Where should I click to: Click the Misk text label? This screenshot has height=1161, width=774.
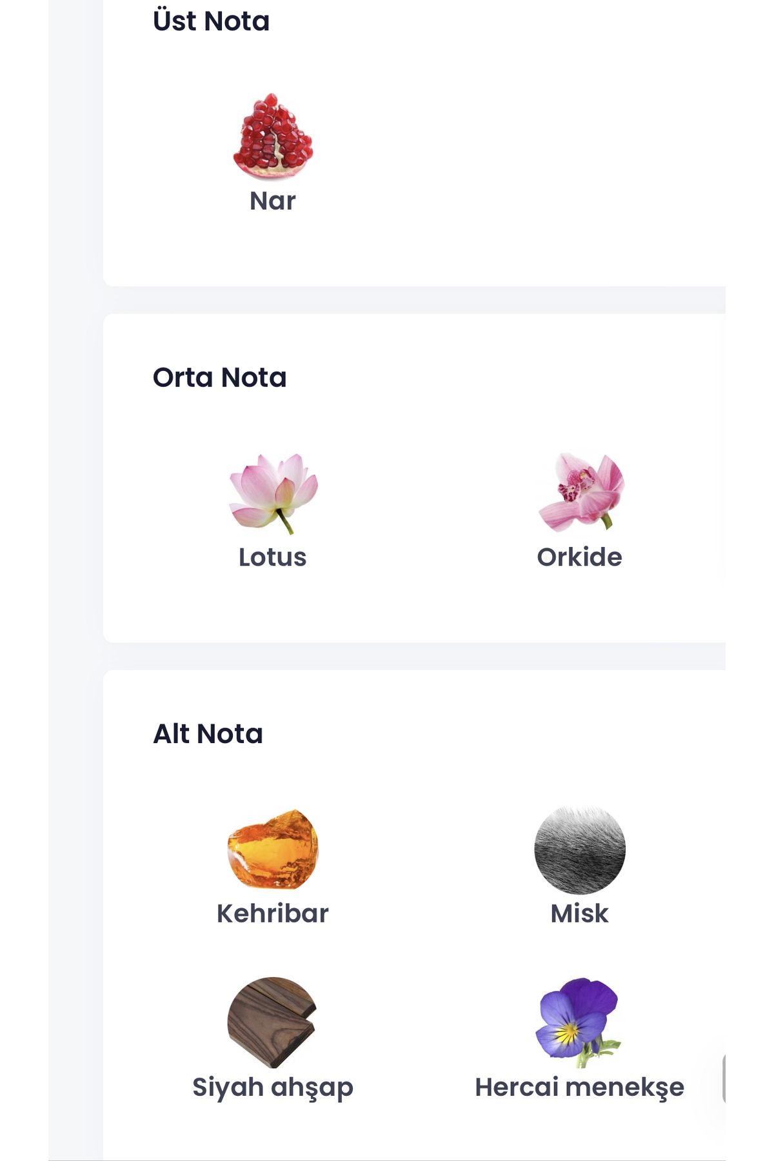click(580, 913)
